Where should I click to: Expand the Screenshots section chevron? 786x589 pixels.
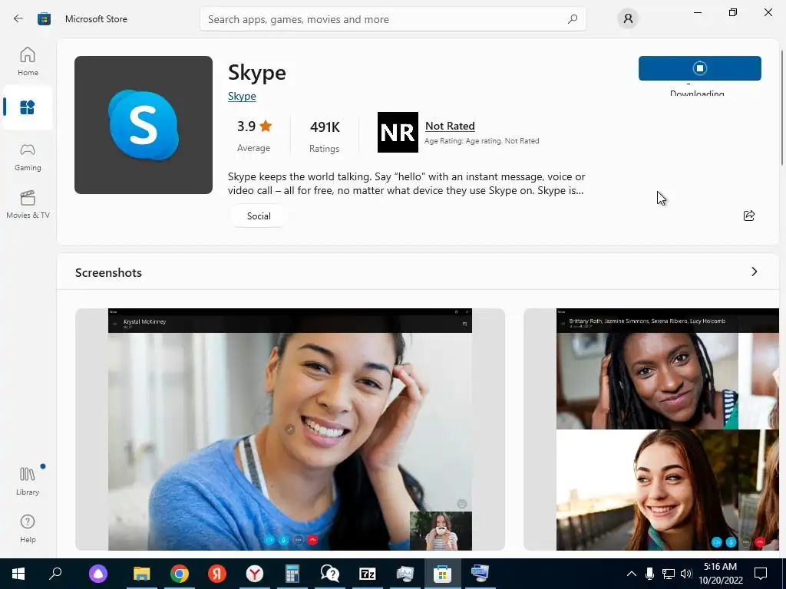754,271
